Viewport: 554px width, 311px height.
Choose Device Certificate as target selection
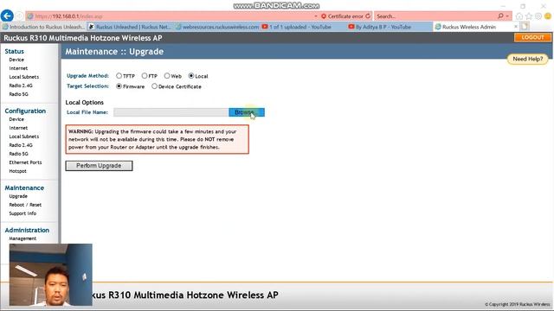coord(154,86)
